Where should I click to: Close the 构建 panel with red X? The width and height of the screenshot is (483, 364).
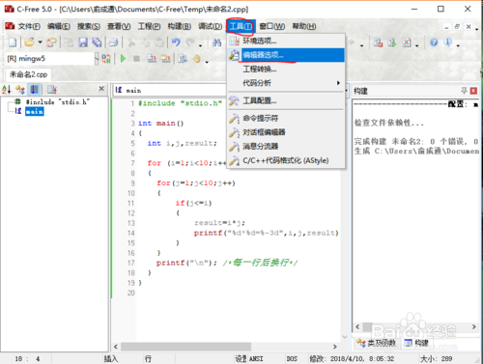click(473, 91)
